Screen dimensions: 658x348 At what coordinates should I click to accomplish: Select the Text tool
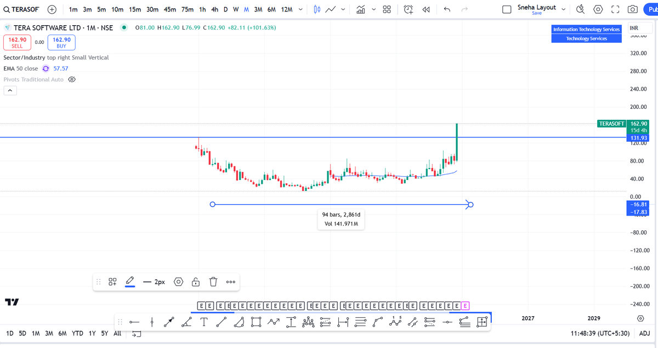point(204,322)
